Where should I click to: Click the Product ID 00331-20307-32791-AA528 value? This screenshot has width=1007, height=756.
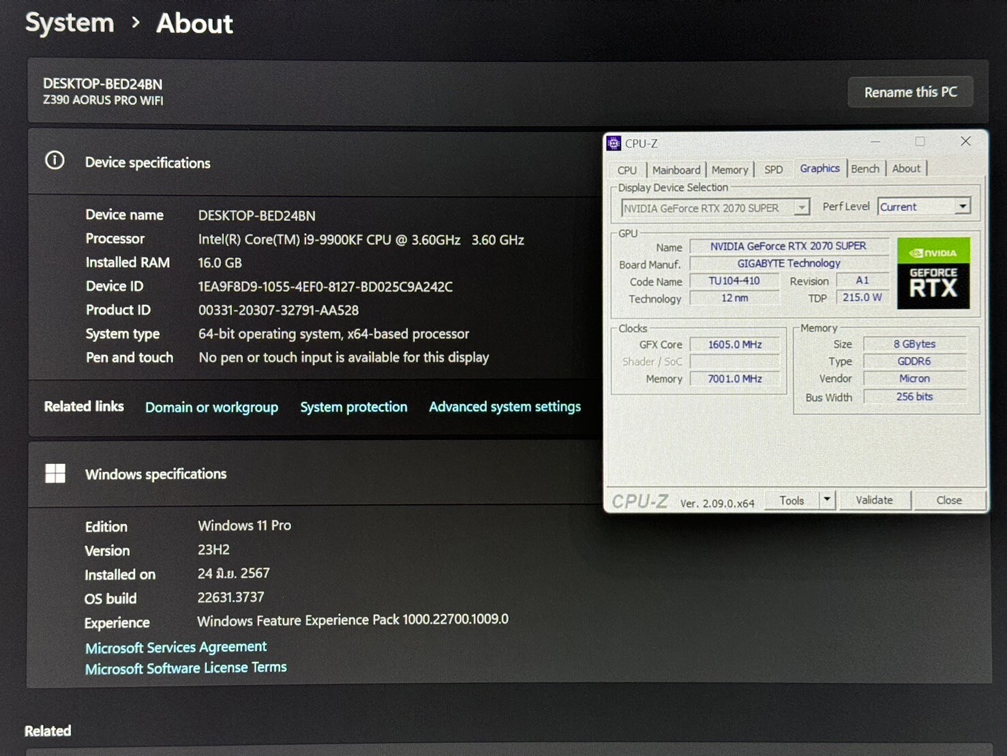pos(278,310)
